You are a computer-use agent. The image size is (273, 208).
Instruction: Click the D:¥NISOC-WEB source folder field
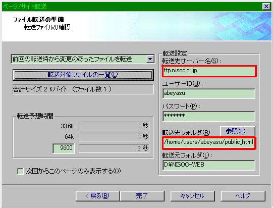[x=209, y=165]
